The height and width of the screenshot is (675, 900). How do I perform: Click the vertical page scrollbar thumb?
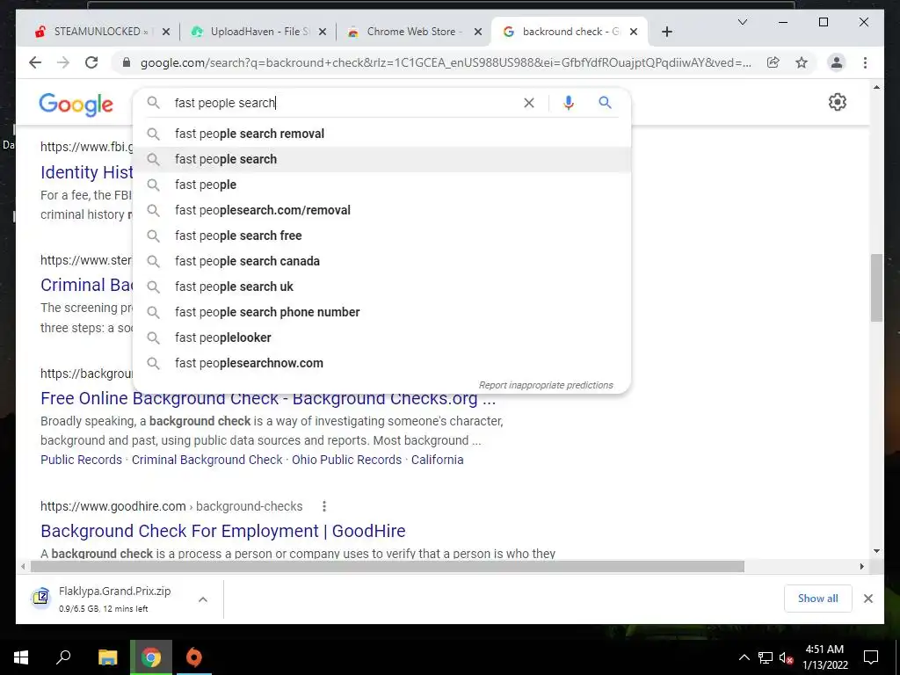(x=876, y=287)
